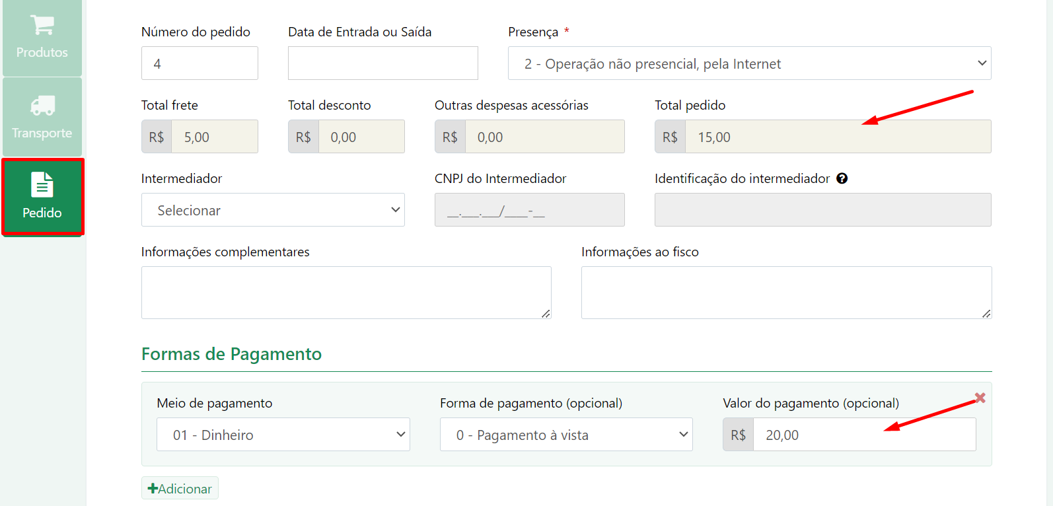Click the help icon beside Identificação do intermediador

842,178
